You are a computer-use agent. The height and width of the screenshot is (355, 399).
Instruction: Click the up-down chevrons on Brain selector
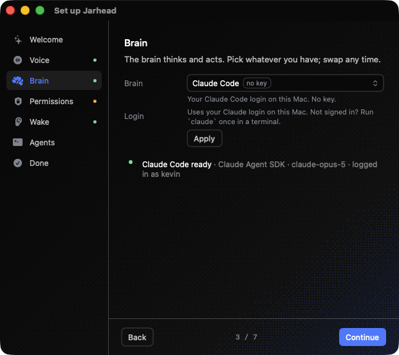[375, 83]
